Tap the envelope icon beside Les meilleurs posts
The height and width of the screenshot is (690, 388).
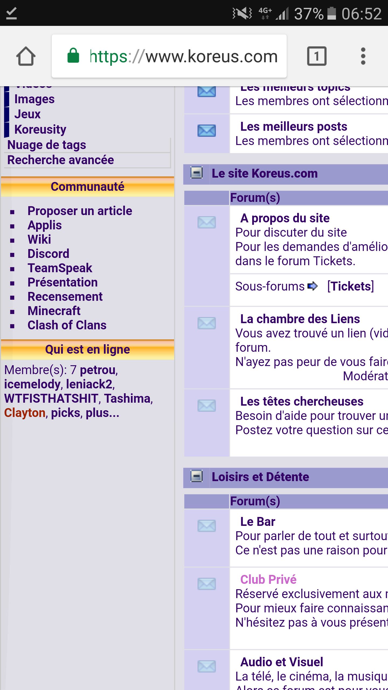click(x=206, y=131)
